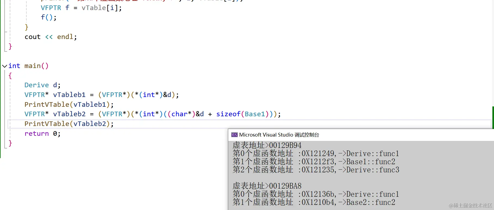Click the 'cout << endl;' line
Image resolution: width=494 pixels, height=210 pixels.
[x=51, y=37]
